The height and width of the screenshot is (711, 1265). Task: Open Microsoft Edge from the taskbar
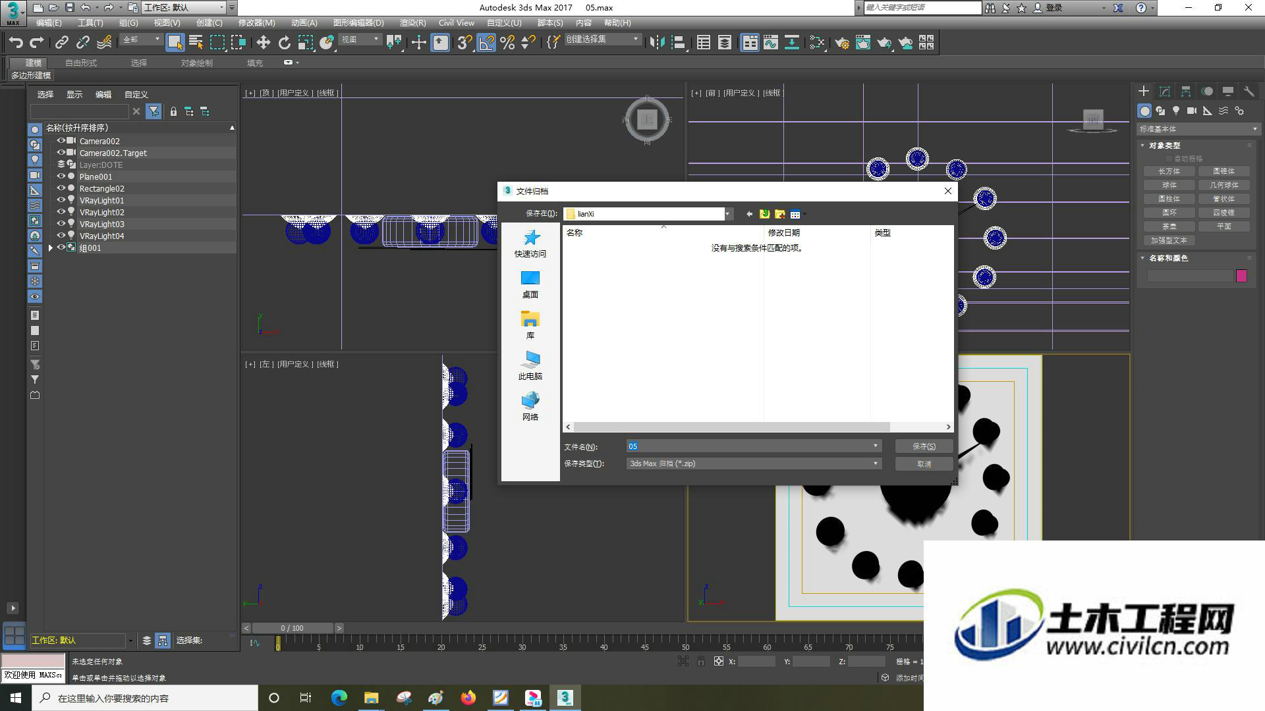pyautogui.click(x=339, y=698)
